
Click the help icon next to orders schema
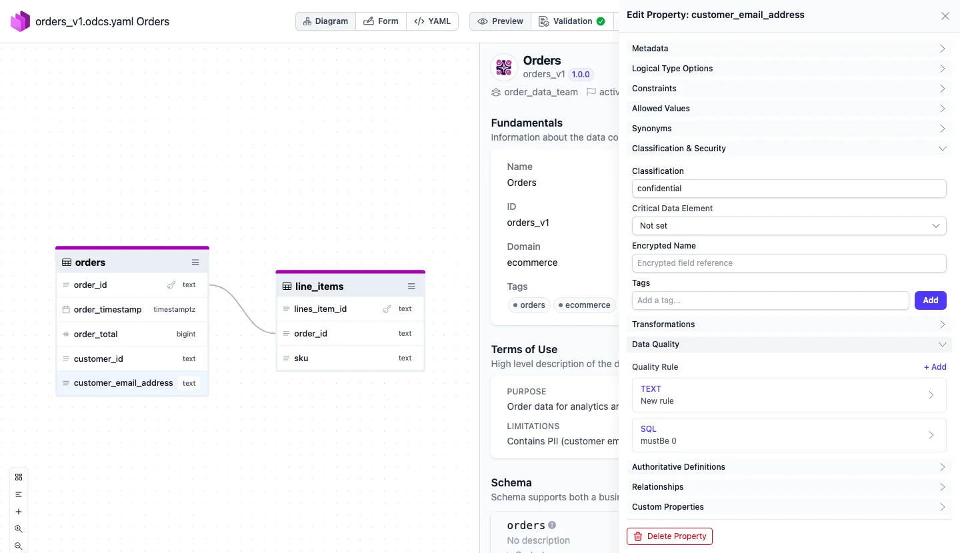coord(552,525)
